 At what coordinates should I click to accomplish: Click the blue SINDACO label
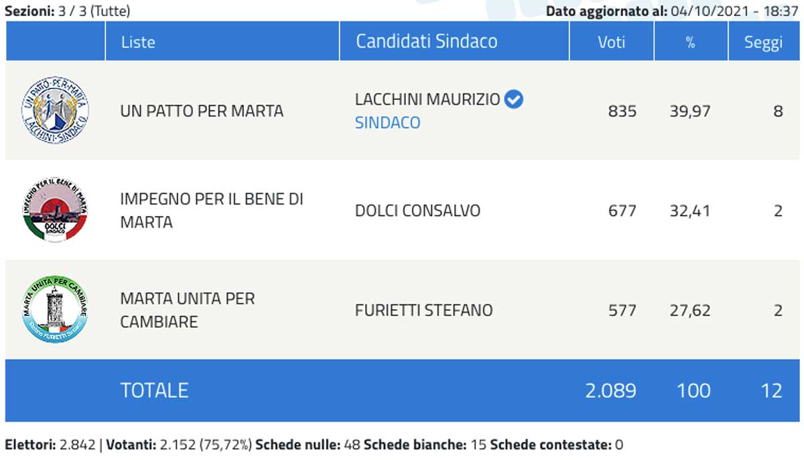pyautogui.click(x=387, y=123)
